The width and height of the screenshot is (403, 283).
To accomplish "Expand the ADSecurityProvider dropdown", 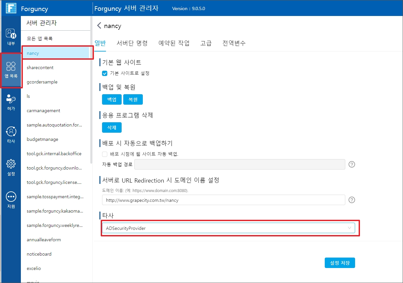I will coord(350,228).
